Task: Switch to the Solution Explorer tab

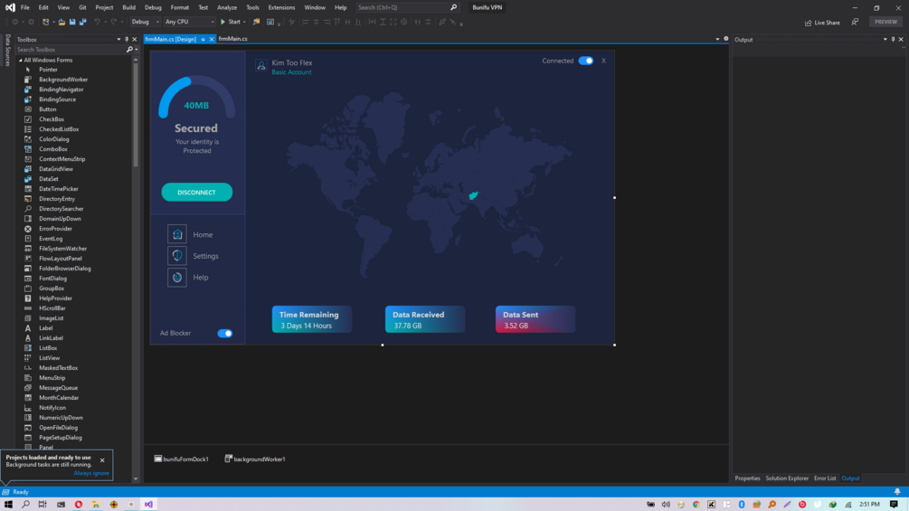Action: pos(787,478)
